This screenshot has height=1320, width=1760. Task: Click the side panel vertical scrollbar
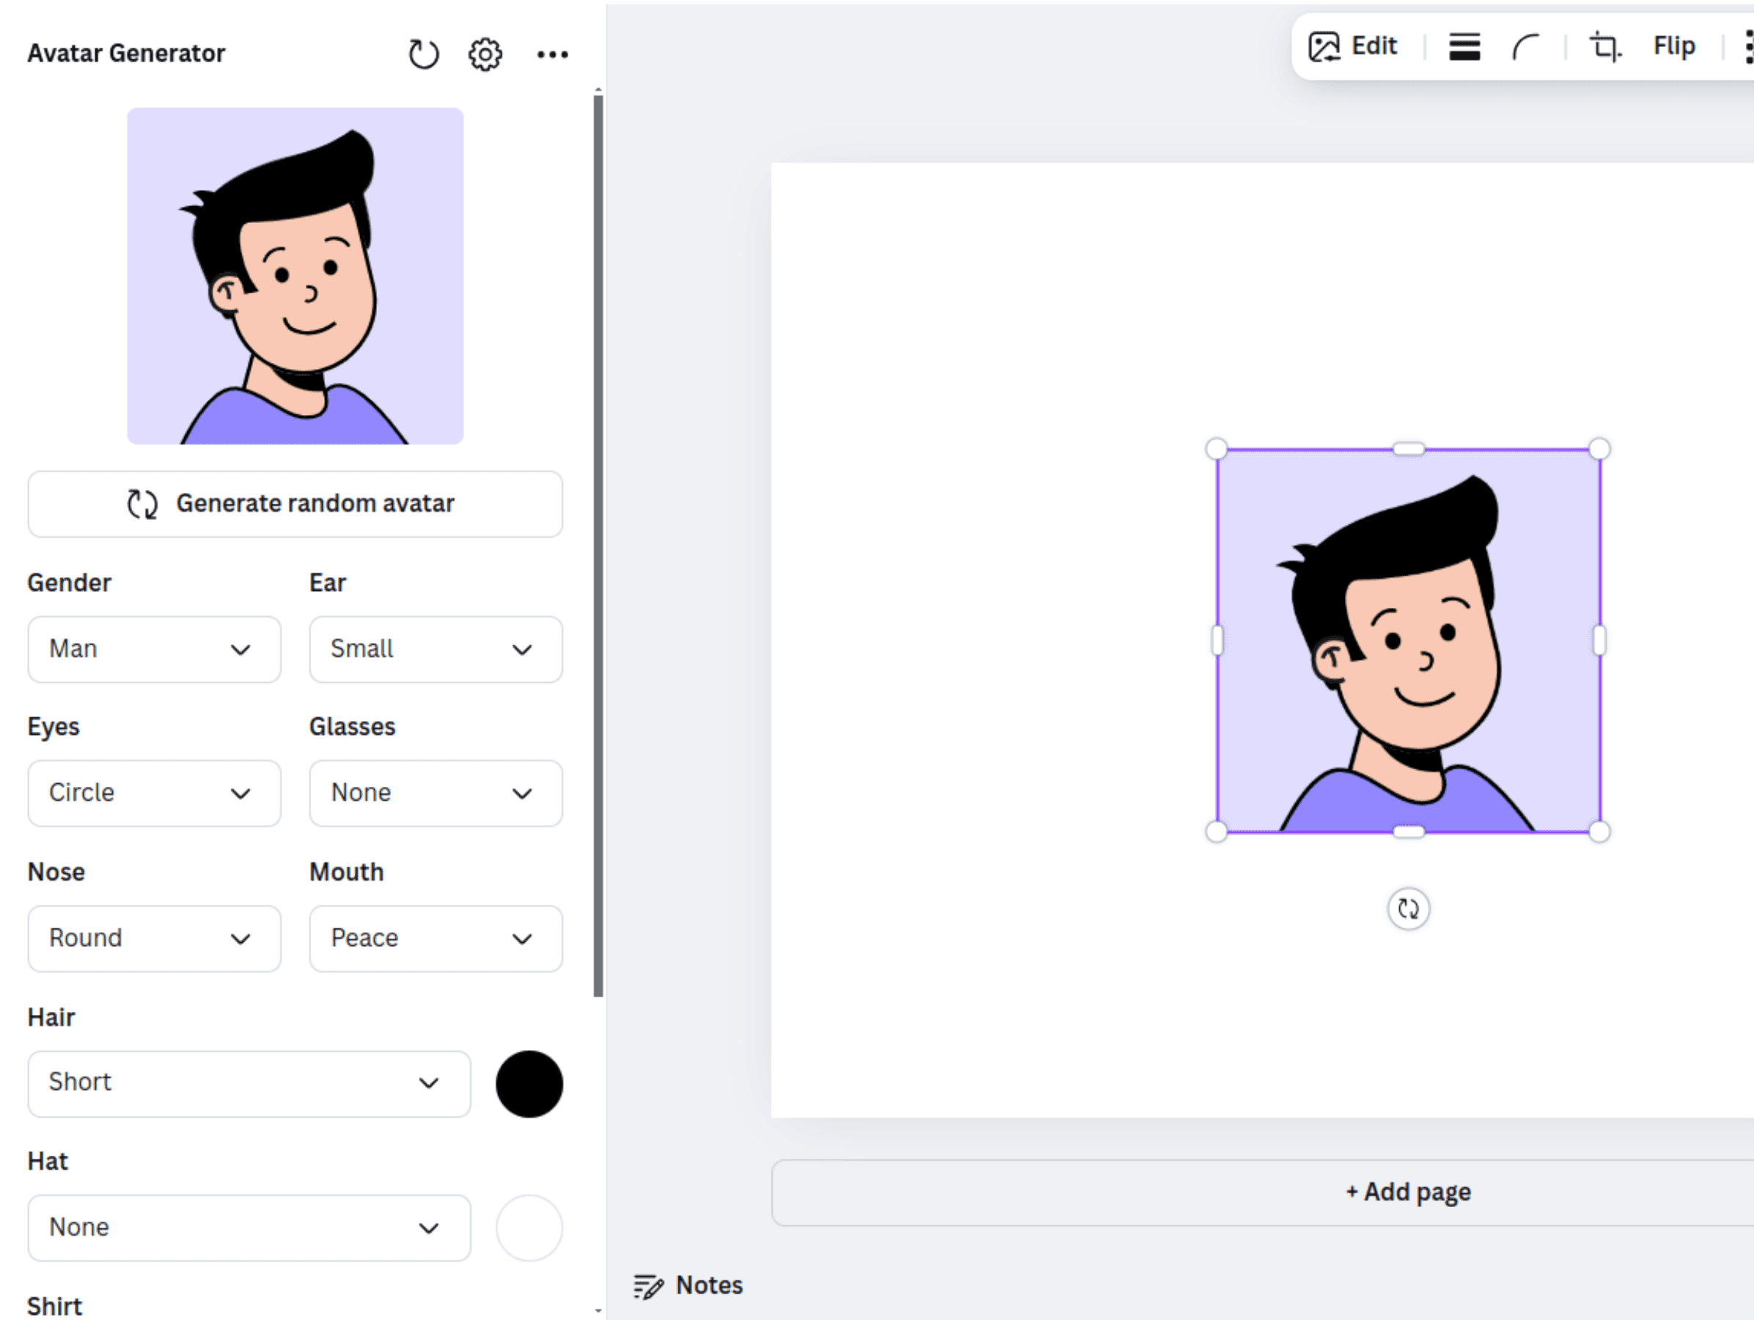[598, 545]
